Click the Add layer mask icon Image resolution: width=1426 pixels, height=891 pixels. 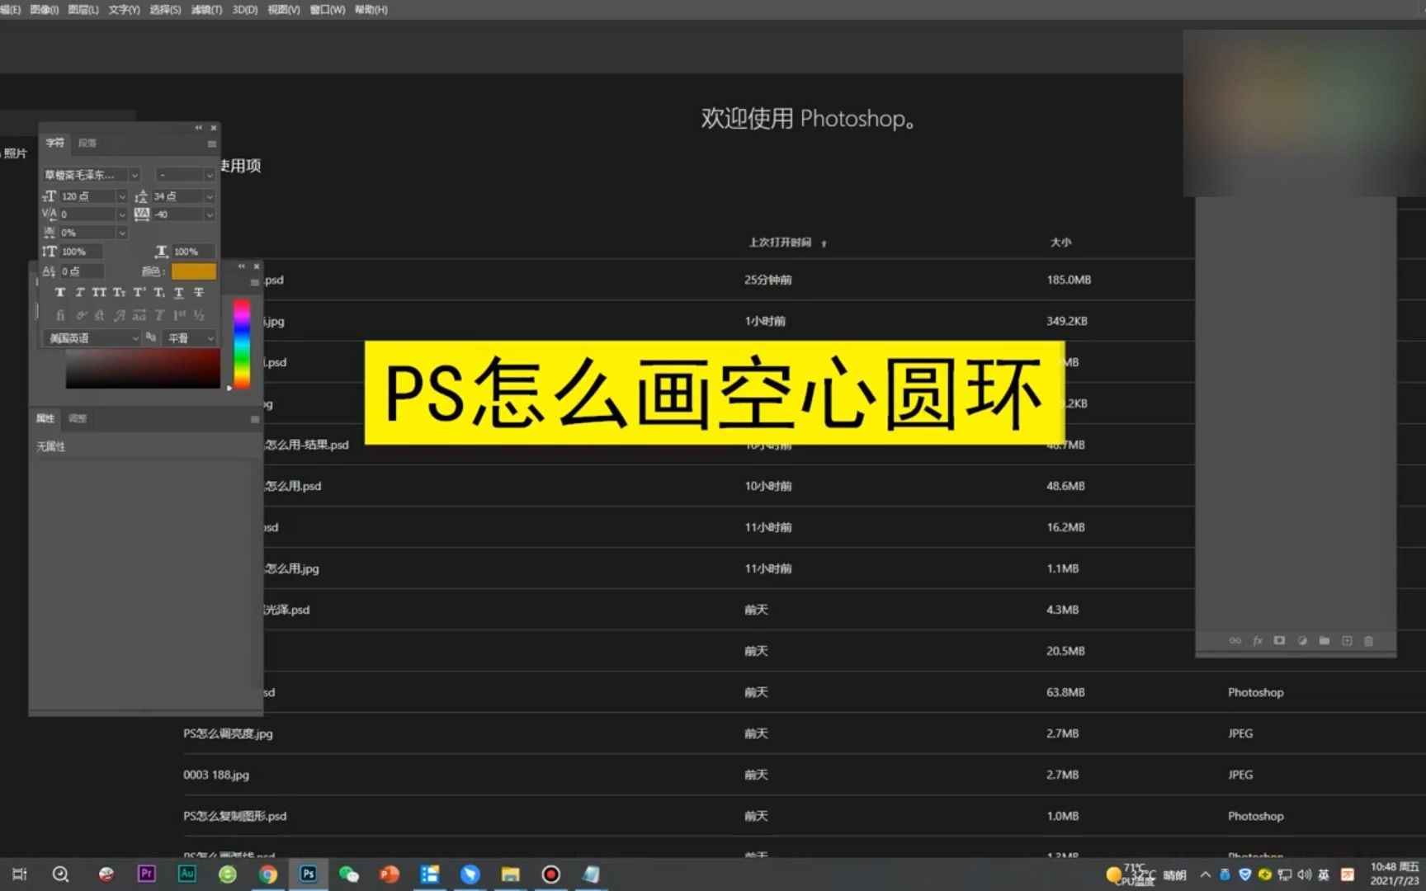[1279, 640]
